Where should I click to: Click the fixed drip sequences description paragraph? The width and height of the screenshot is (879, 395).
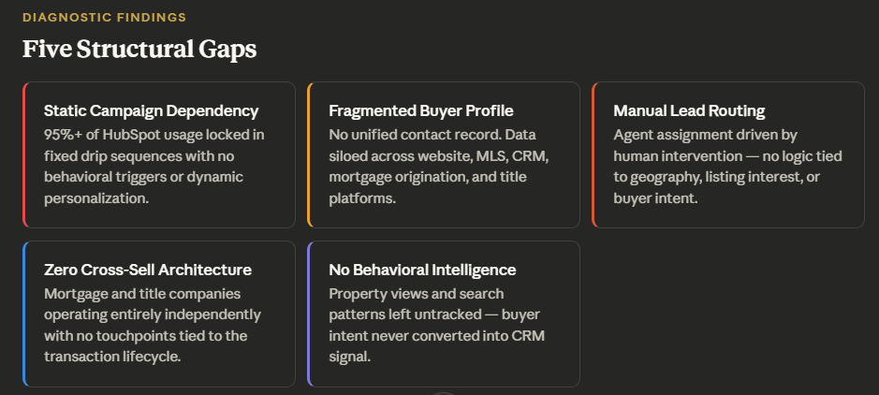(x=154, y=167)
